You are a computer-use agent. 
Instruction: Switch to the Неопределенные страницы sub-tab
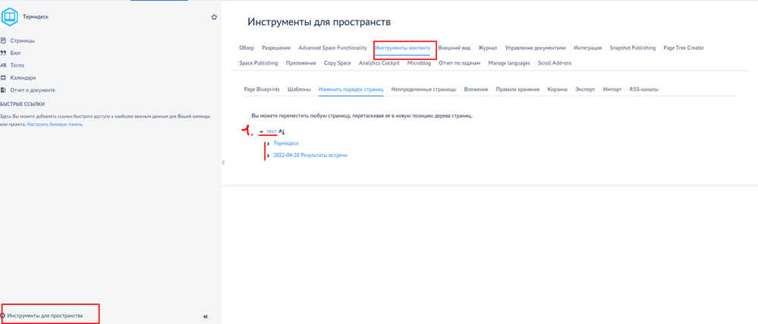[423, 90]
